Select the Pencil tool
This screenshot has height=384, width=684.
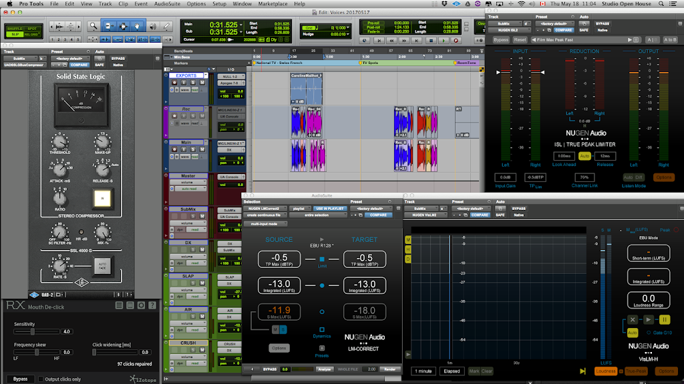[166, 27]
